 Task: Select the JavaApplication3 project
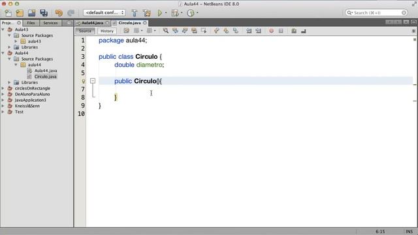(31, 100)
